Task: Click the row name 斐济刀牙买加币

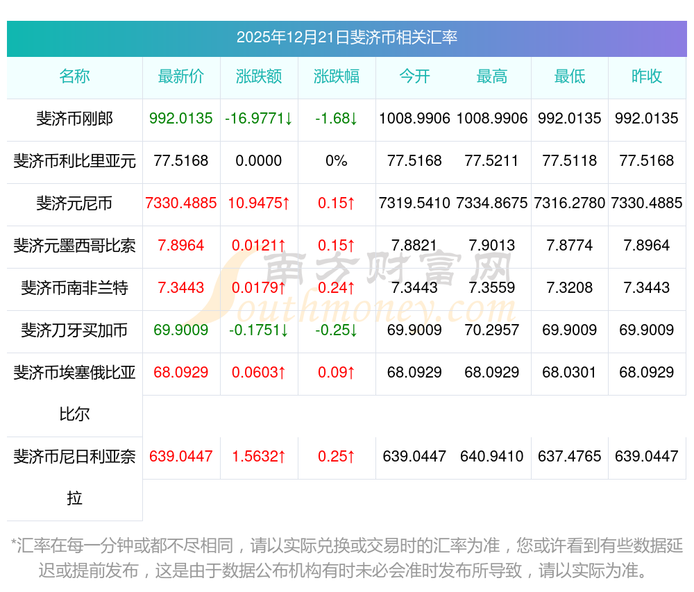Action: [x=74, y=330]
